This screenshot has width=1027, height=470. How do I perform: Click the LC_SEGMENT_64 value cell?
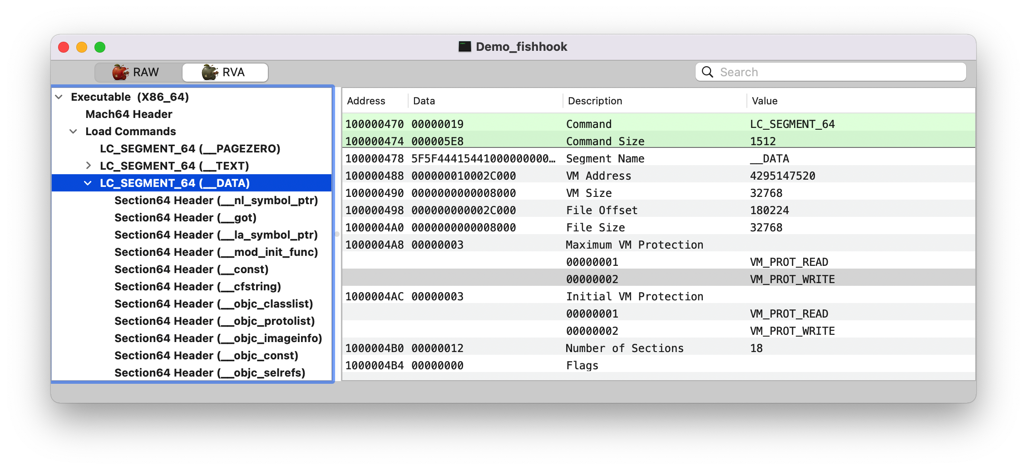click(792, 124)
